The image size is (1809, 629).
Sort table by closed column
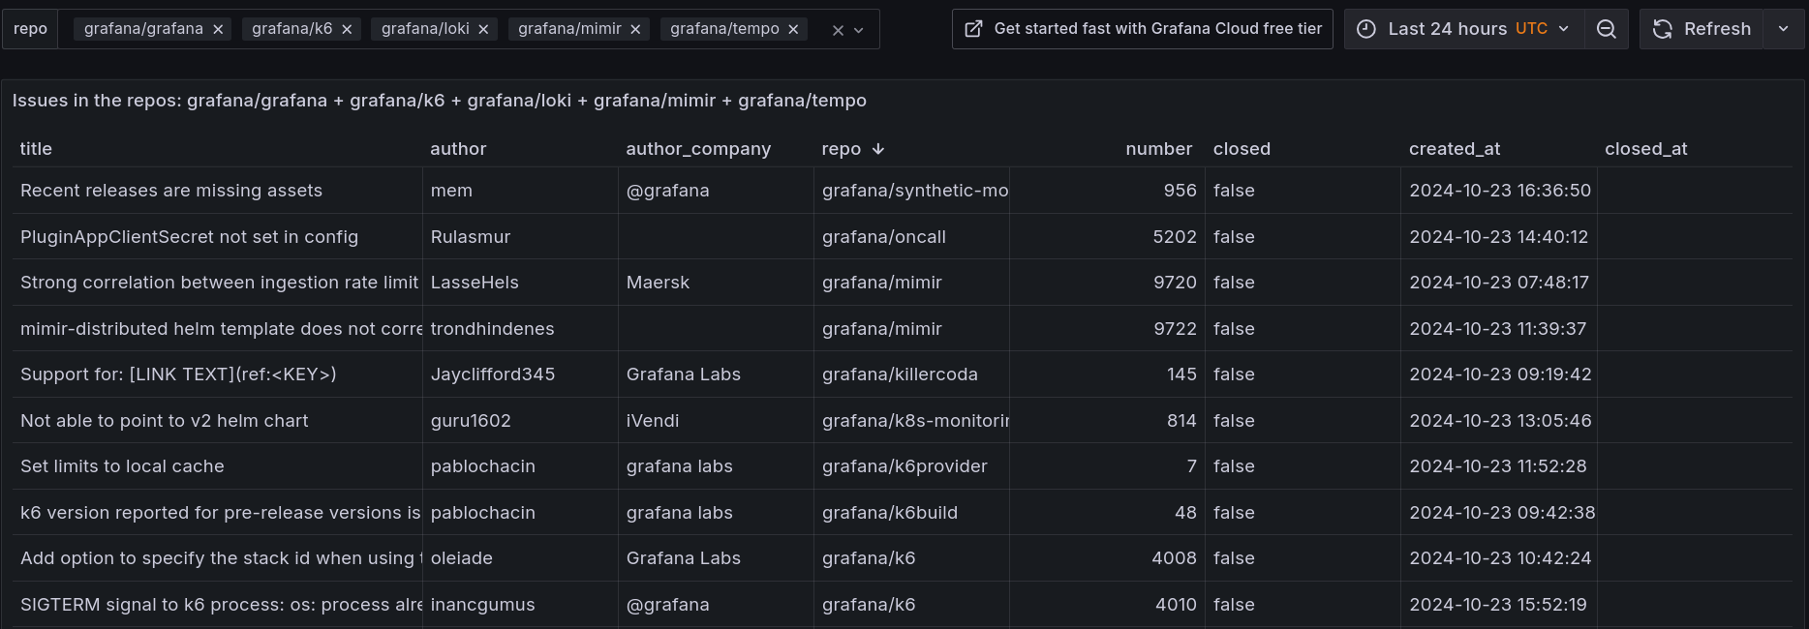coord(1242,149)
